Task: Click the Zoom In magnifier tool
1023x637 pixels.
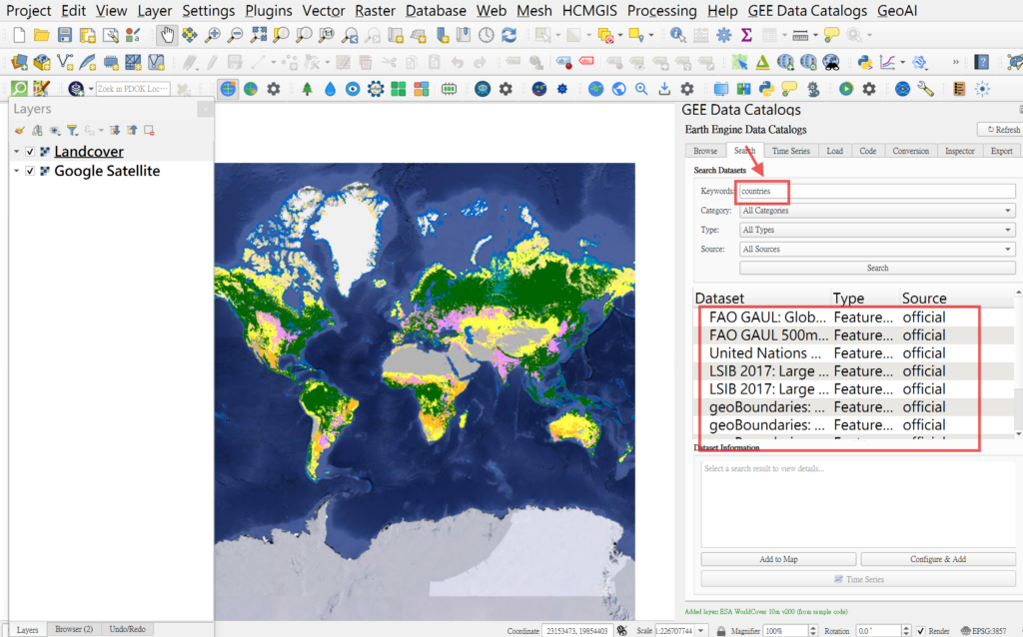Action: [212, 35]
